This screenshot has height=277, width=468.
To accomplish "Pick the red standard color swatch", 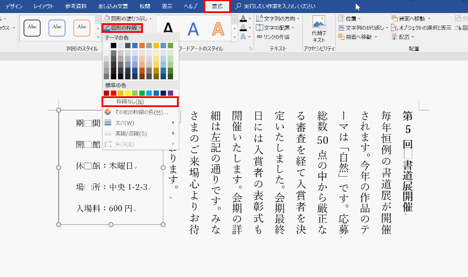I will tap(114, 93).
